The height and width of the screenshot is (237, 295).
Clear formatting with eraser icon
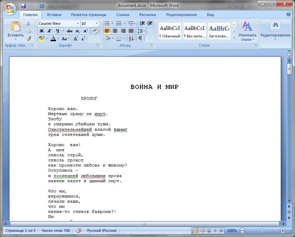(95, 31)
